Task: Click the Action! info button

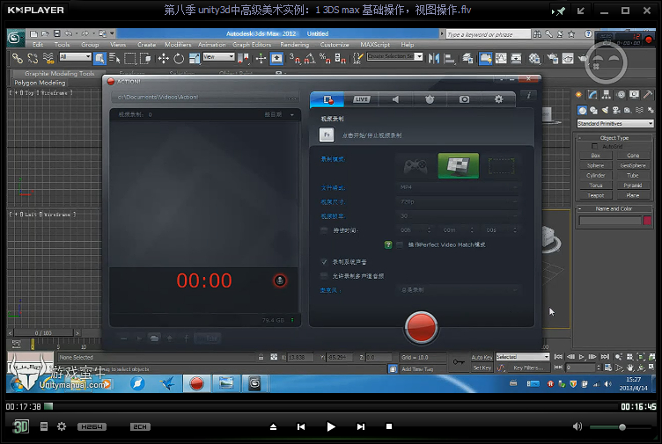Action: point(528,95)
